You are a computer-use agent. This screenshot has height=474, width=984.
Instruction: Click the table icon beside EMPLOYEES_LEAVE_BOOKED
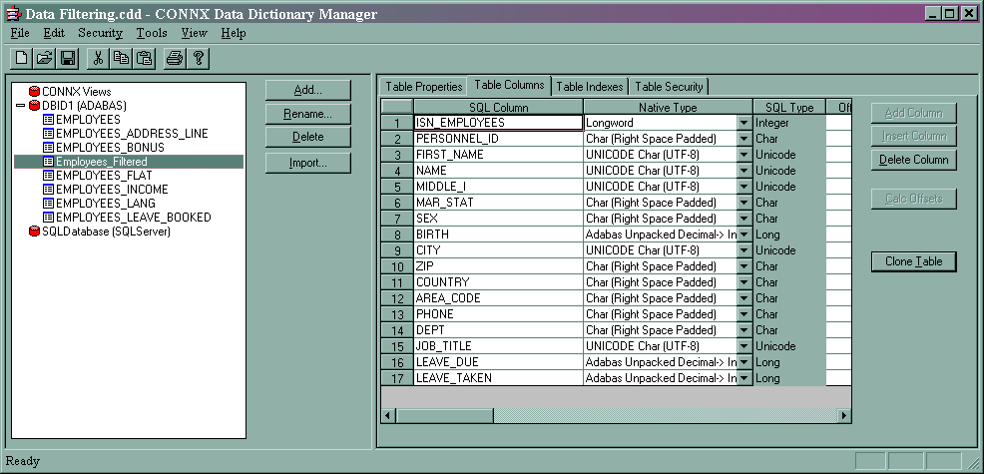[48, 218]
